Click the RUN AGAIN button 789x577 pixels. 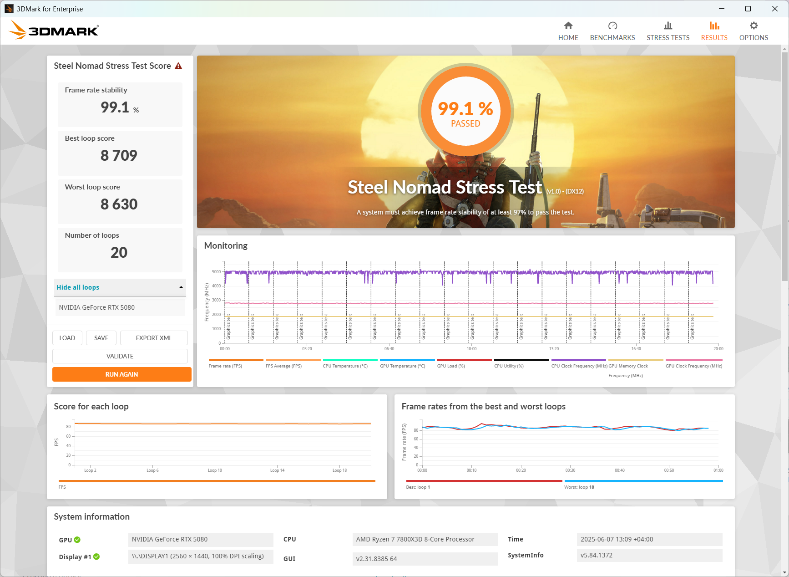click(121, 374)
